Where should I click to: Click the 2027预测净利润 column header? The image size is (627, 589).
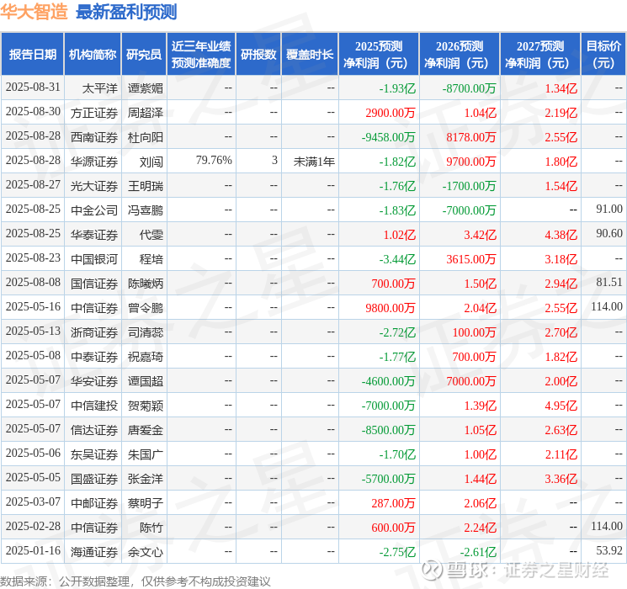point(540,55)
